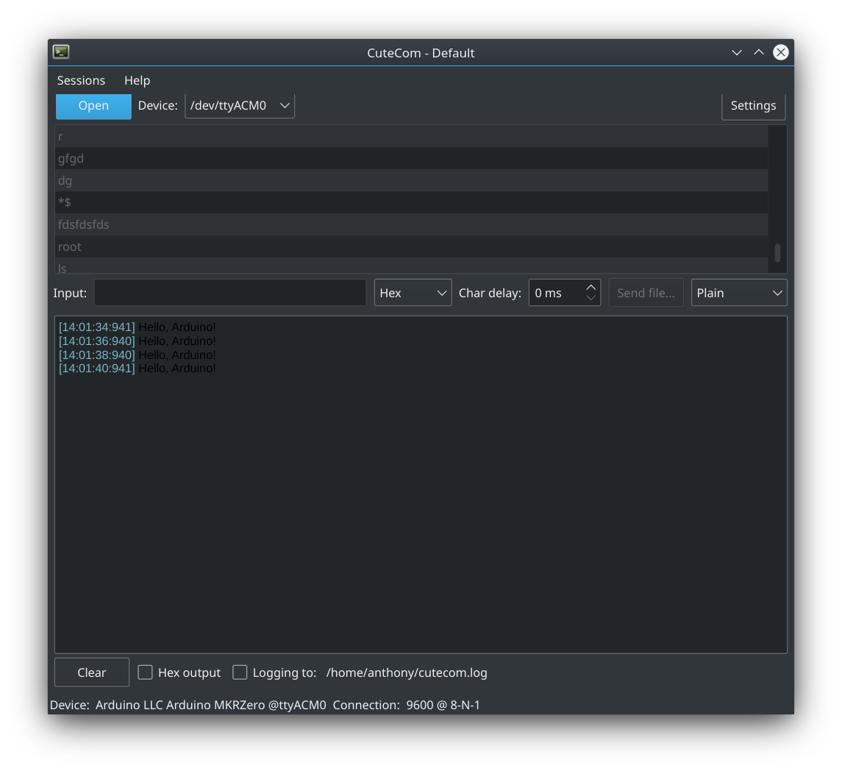This screenshot has height=771, width=842.
Task: Maximize the CuteCom window
Action: [x=758, y=52]
